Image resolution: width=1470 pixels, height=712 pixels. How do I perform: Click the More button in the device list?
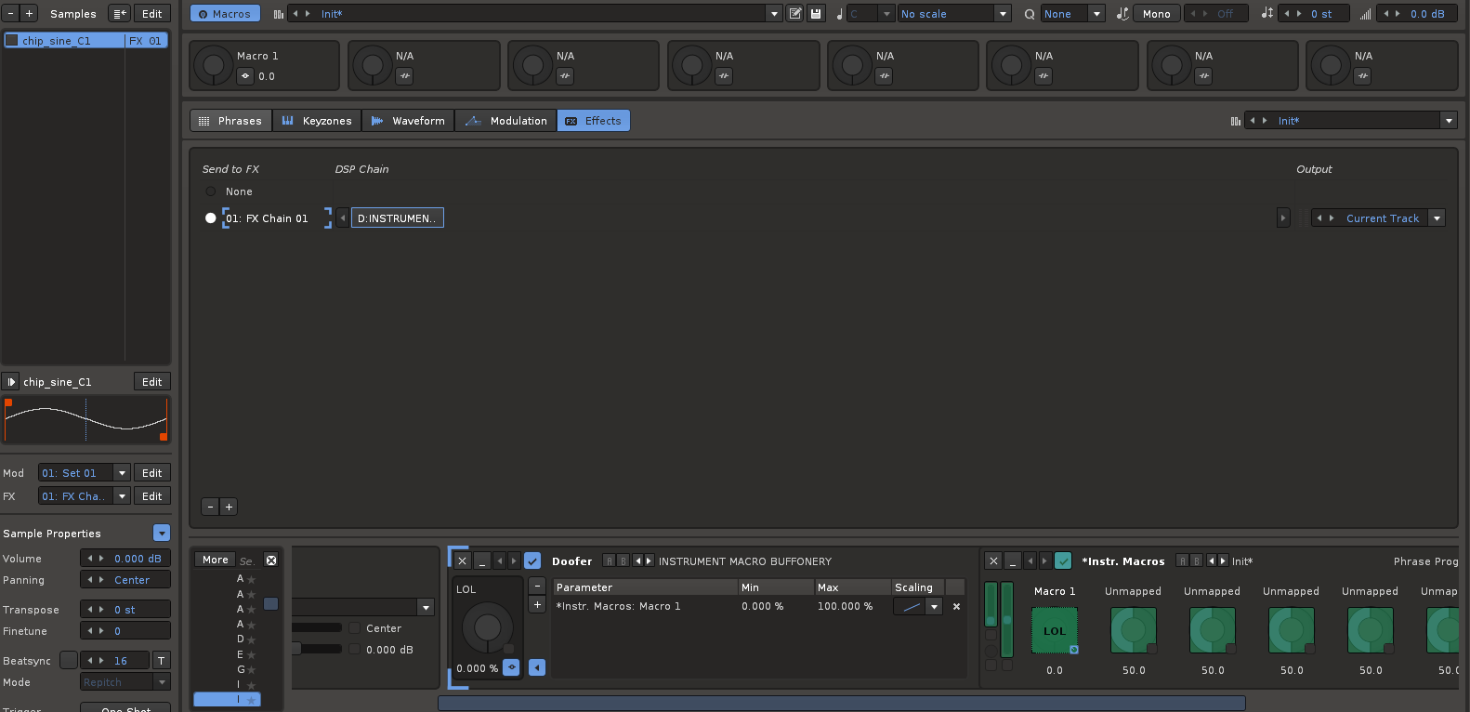[x=216, y=560]
